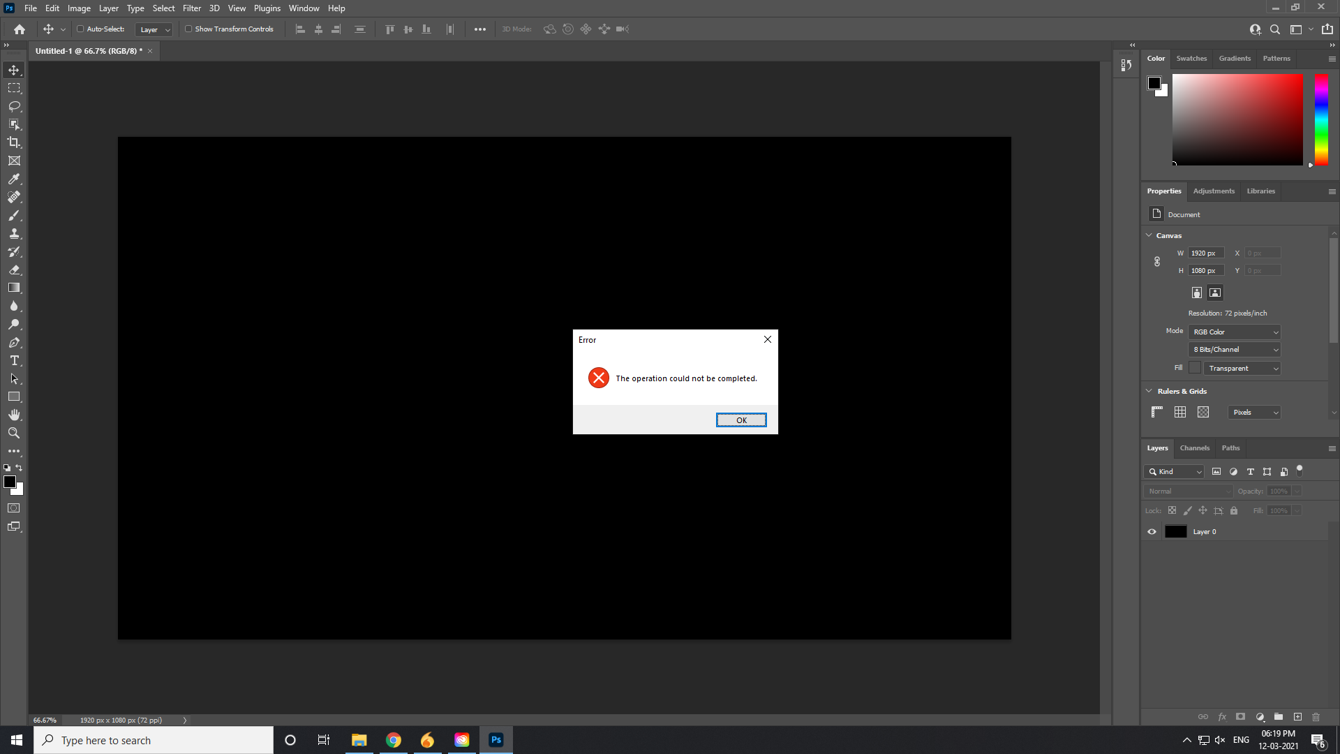Image resolution: width=1340 pixels, height=754 pixels.
Task: Collapse the Canvas section
Action: pyautogui.click(x=1149, y=235)
